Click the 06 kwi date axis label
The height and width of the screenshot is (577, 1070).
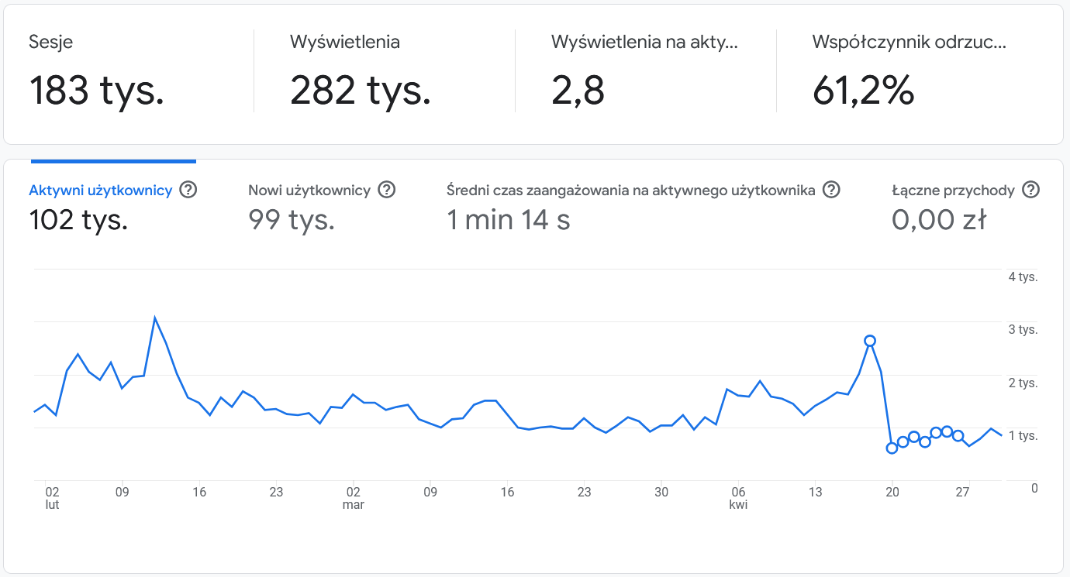point(738,497)
